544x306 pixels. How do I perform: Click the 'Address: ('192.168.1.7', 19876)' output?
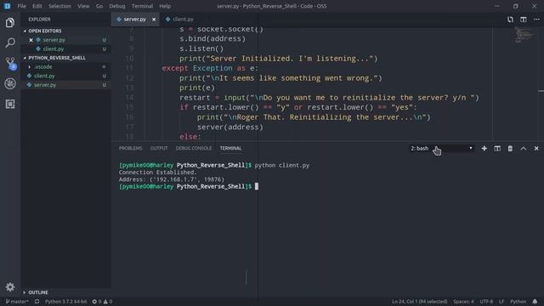[x=172, y=179]
